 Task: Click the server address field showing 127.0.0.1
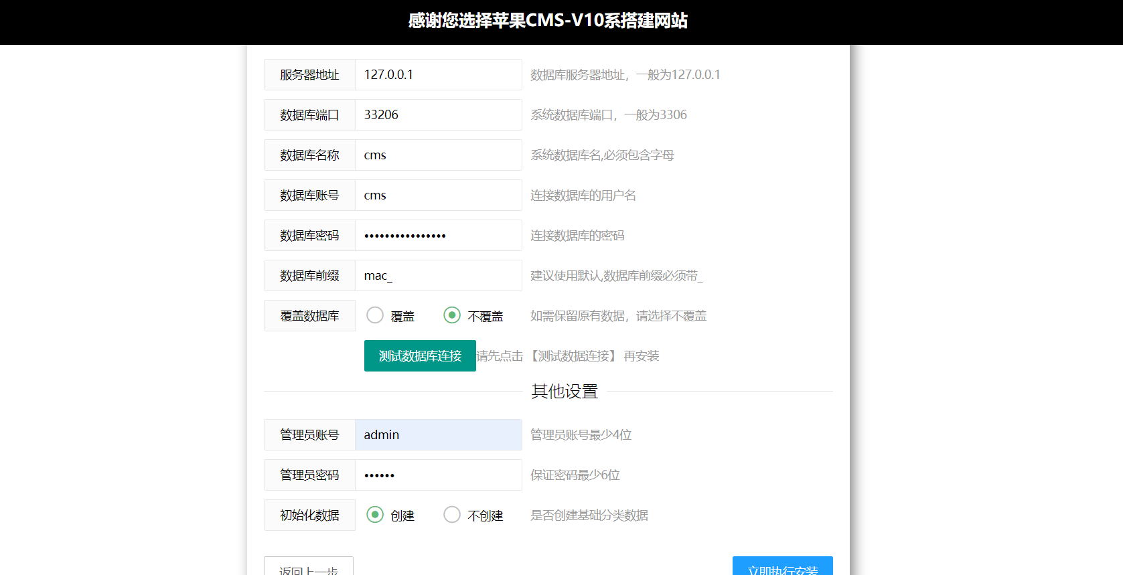pyautogui.click(x=438, y=75)
